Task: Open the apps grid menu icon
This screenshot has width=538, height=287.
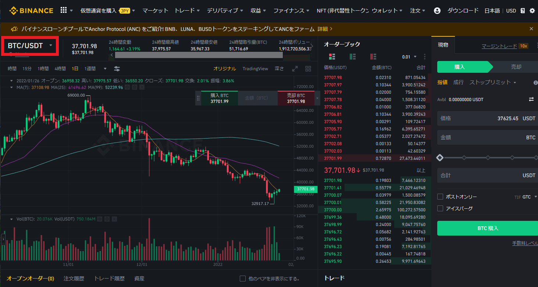Action: (64, 10)
